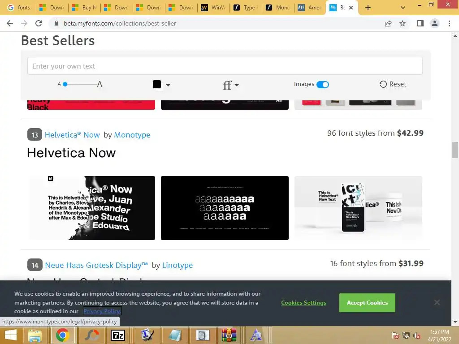This screenshot has width=459, height=344.
Task: Dismiss the cookie banner with X
Action: point(437,302)
